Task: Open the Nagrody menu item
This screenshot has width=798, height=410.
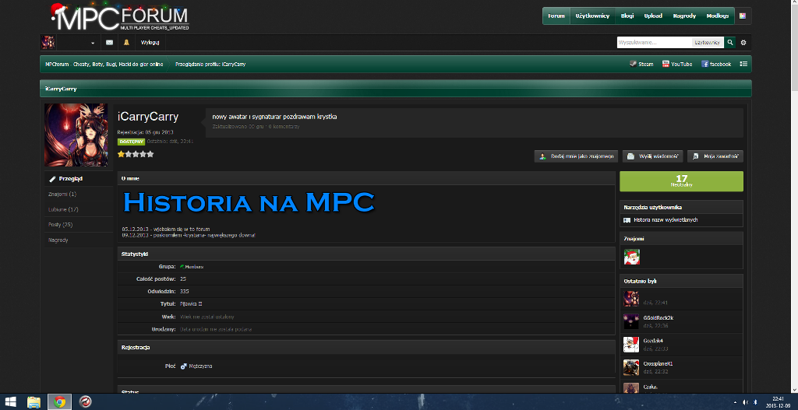Action: pos(684,16)
